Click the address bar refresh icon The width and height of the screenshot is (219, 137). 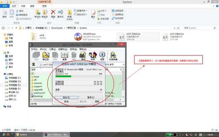178,28
